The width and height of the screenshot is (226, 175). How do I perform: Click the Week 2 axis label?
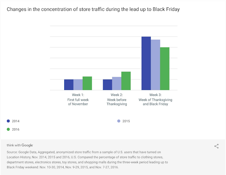pos(117,100)
